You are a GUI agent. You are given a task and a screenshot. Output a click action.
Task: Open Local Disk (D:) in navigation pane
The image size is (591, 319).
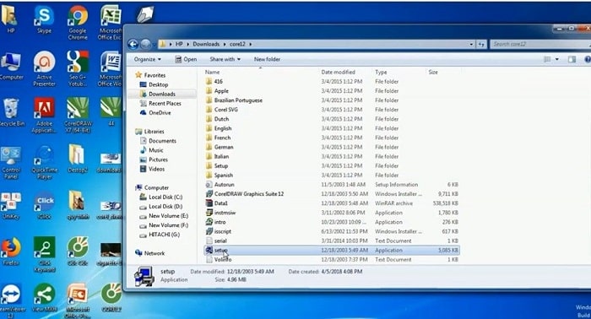click(x=161, y=207)
